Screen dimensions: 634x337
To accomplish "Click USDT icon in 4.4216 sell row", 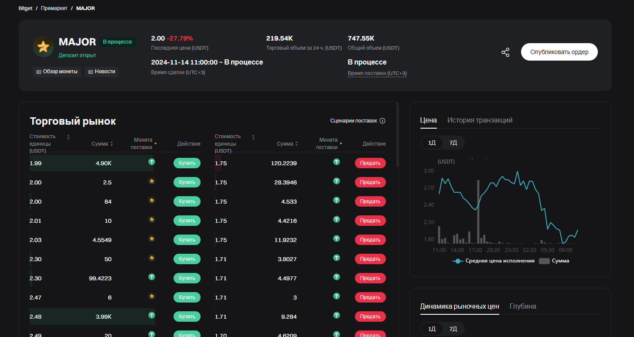I will pos(337,219).
